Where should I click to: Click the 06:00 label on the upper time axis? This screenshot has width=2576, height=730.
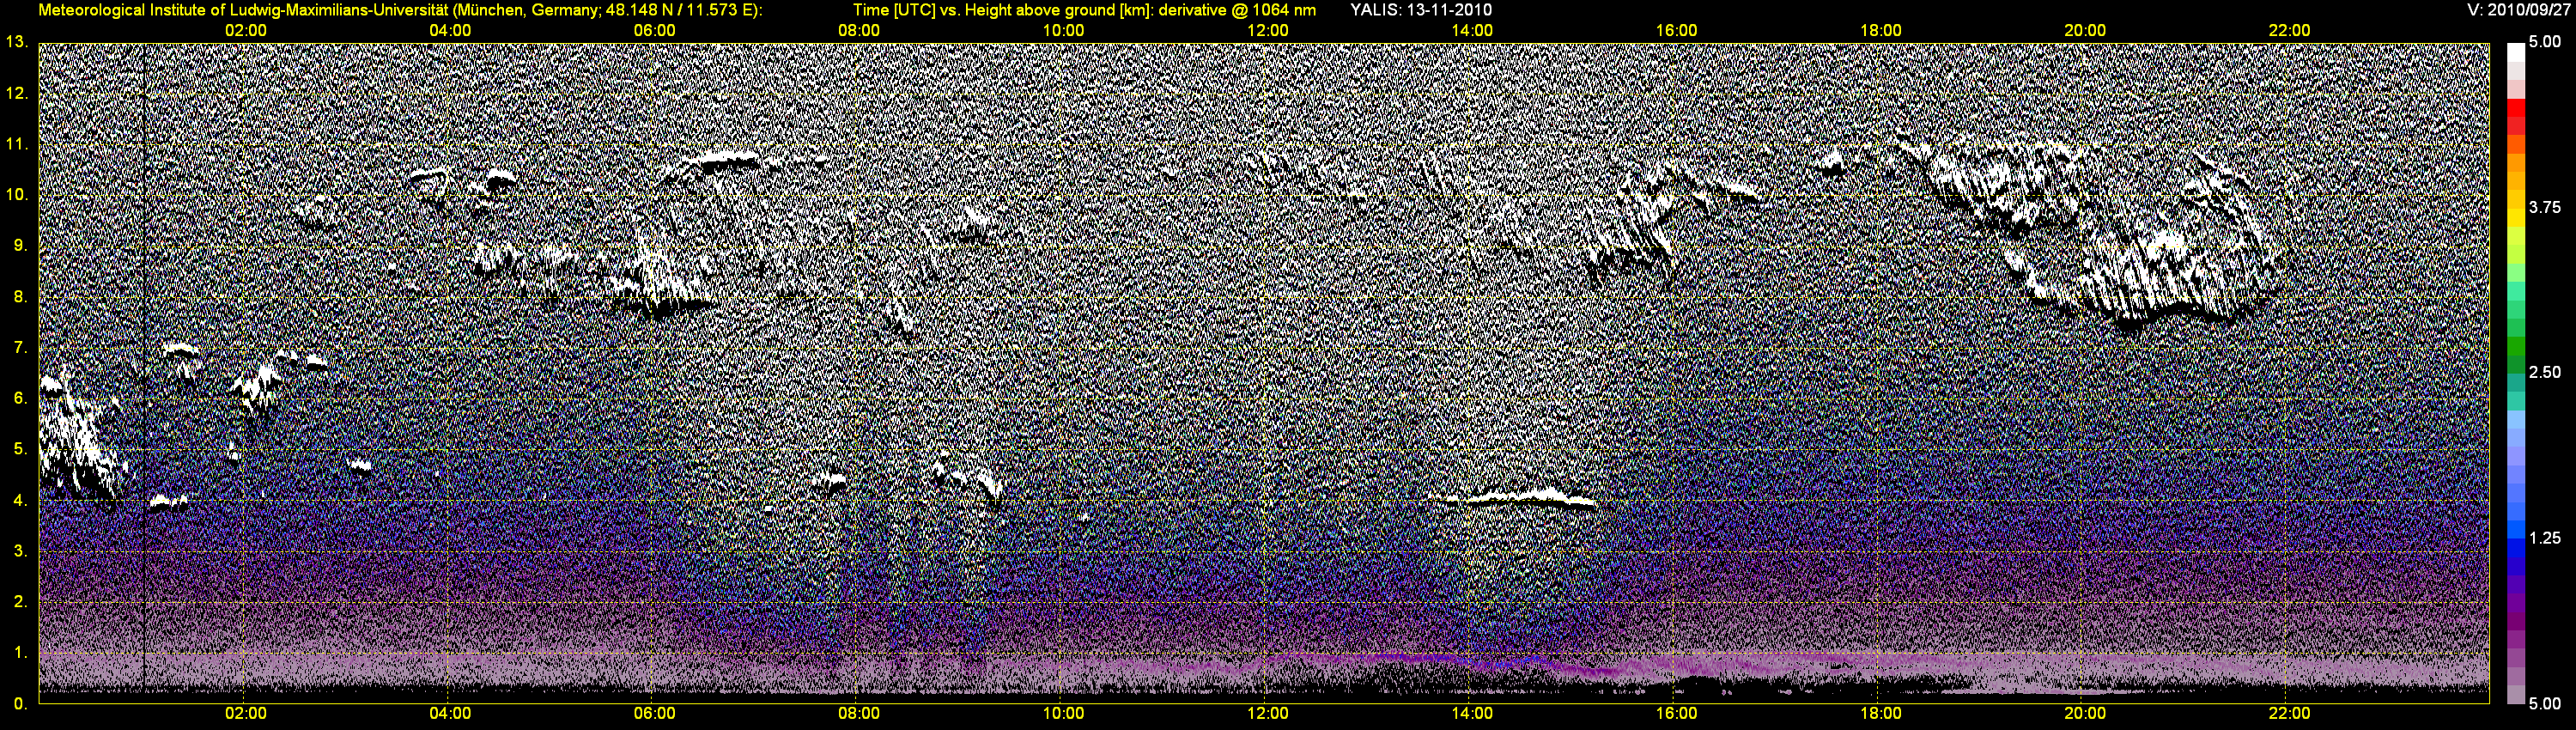654,31
